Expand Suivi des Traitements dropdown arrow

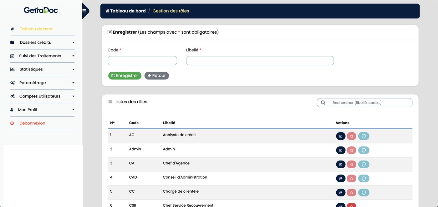pos(73,56)
